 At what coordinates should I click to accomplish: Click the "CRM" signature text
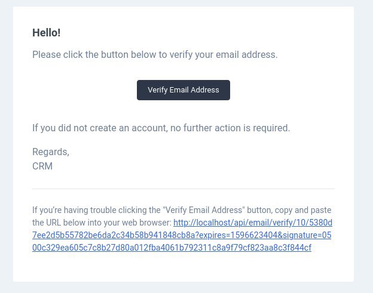point(42,166)
